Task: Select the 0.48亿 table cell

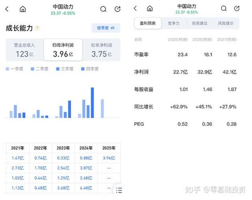Action: pos(40,188)
